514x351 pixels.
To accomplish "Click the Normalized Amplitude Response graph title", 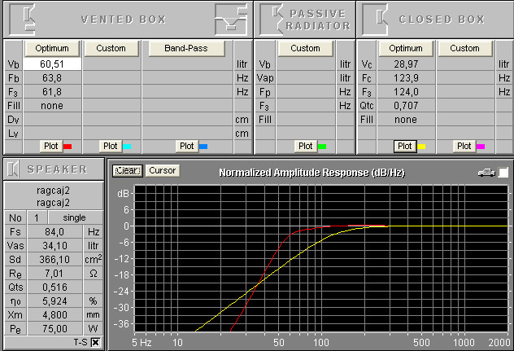I will click(311, 173).
